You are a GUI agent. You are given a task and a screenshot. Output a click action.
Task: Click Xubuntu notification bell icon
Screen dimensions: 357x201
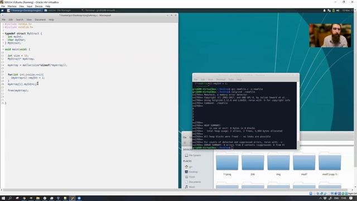(325, 11)
